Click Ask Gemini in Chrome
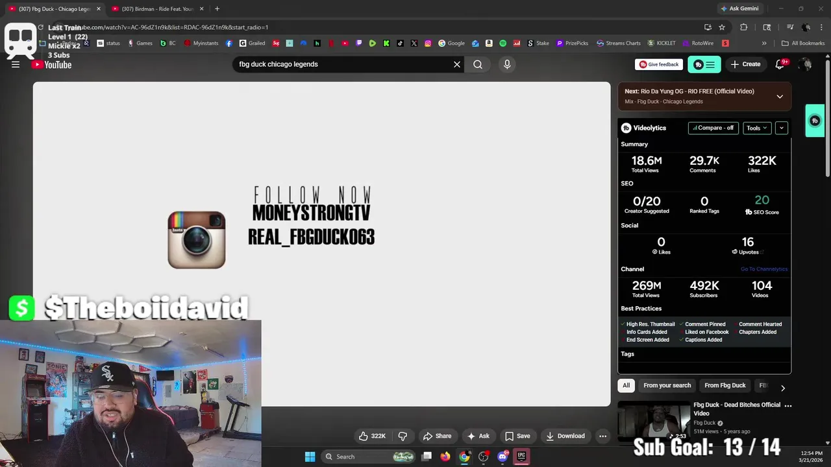Viewport: 831px width, 467px height. (x=739, y=8)
